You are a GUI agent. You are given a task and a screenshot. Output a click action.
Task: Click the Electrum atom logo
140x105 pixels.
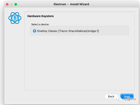tap(15, 18)
